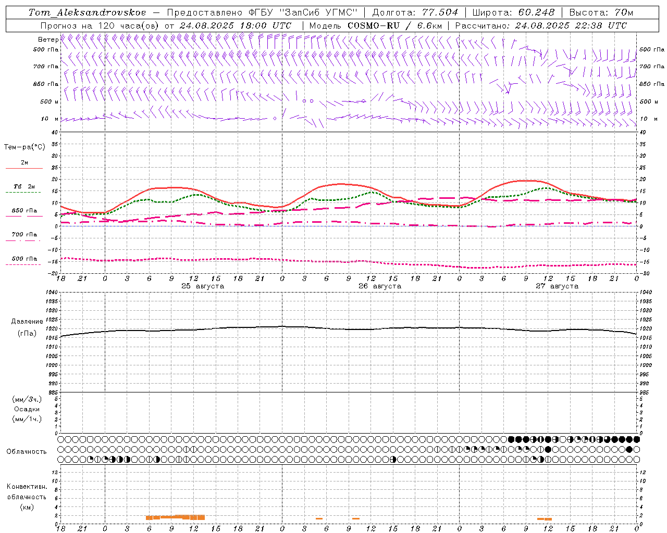This screenshot has width=667, height=533.
Task: Click the (мм/3ч.) precipitation unit label
Action: (27, 399)
